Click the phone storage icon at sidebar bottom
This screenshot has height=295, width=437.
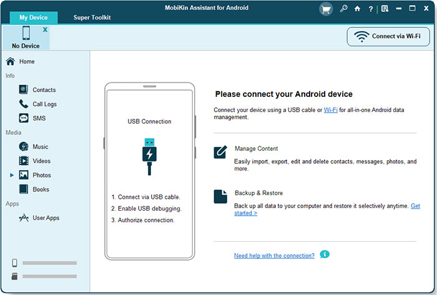[14, 263]
